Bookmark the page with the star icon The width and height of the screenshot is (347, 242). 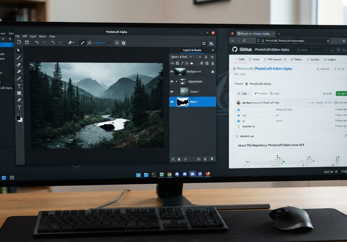[x=328, y=41]
